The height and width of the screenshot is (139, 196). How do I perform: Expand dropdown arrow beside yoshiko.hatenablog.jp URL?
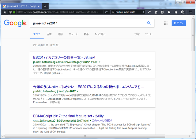point(77,91)
